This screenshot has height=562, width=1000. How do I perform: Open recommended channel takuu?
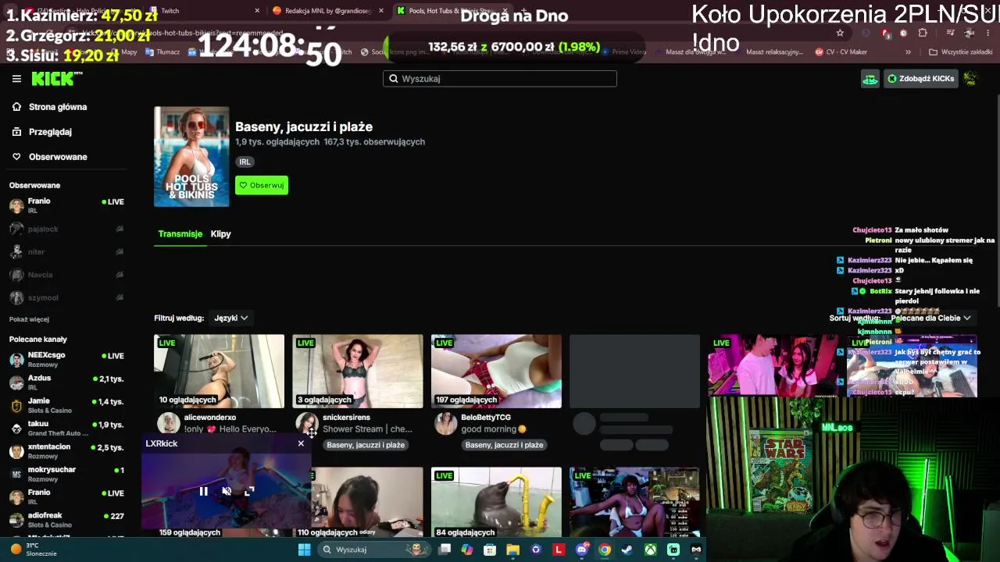tap(66, 428)
